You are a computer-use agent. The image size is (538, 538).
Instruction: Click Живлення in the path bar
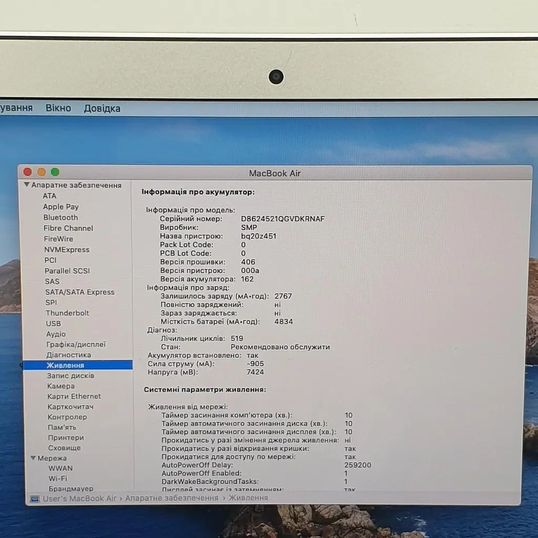coord(248,498)
